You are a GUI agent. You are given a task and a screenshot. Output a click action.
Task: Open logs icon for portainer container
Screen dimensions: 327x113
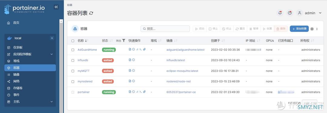coord(130,92)
